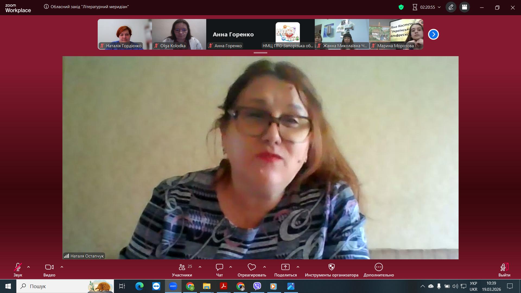Expand audio options arrow next to Звук
The height and width of the screenshot is (293, 521).
coord(28,267)
